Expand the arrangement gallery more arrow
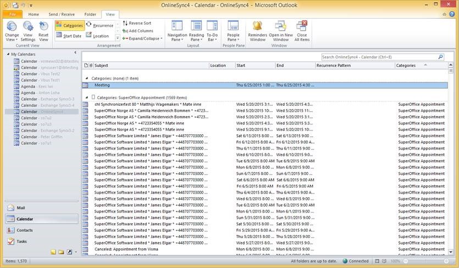The height and width of the screenshot is (268, 459). pos(118,38)
